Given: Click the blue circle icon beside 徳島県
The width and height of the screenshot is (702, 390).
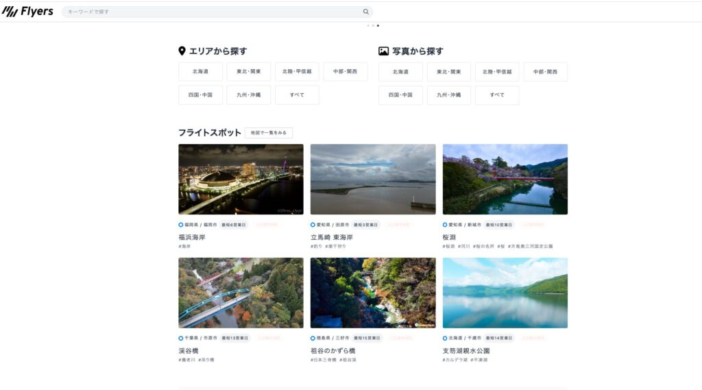Looking at the screenshot, I should pos(313,338).
